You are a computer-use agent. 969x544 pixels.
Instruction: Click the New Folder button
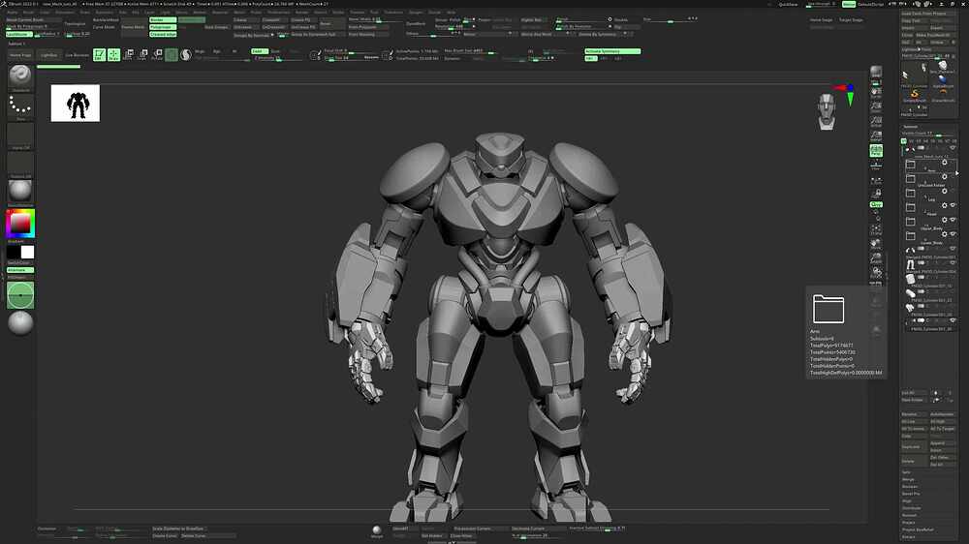(914, 400)
